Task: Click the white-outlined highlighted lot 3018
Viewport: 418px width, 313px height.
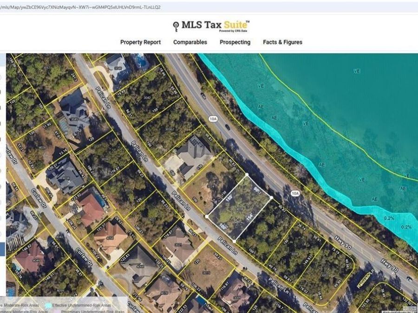Action: (239, 209)
